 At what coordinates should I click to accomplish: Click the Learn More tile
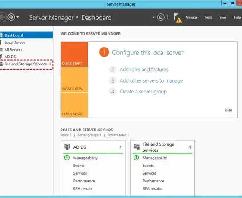74,105
